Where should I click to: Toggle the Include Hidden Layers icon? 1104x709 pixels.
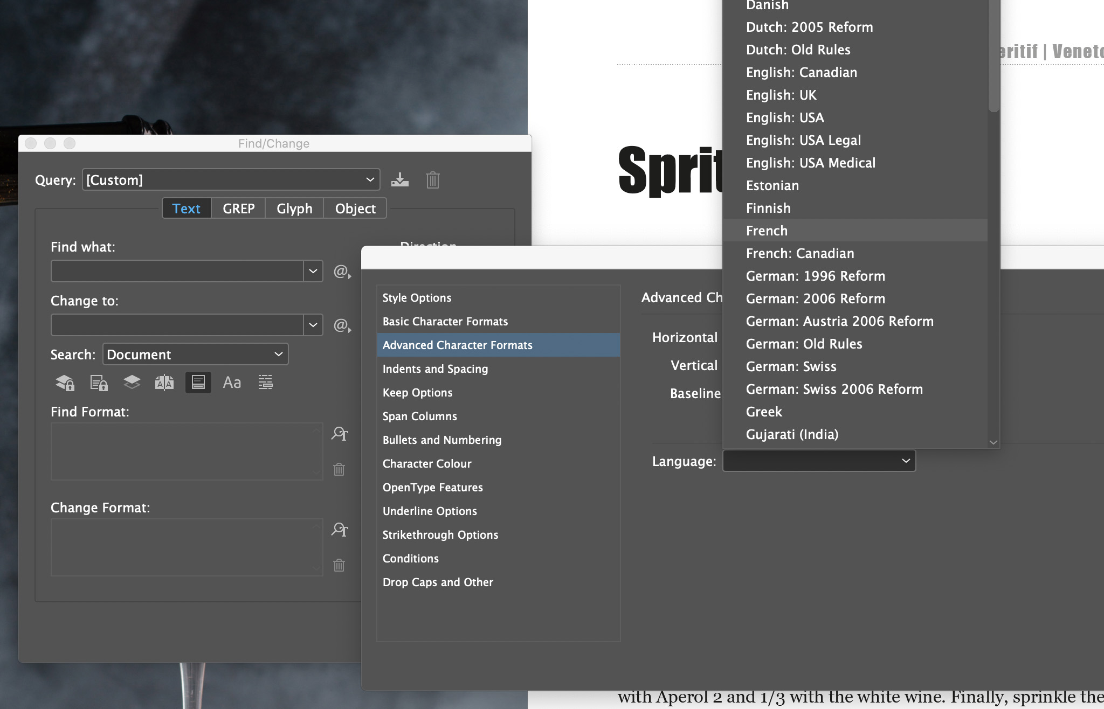[x=132, y=383]
